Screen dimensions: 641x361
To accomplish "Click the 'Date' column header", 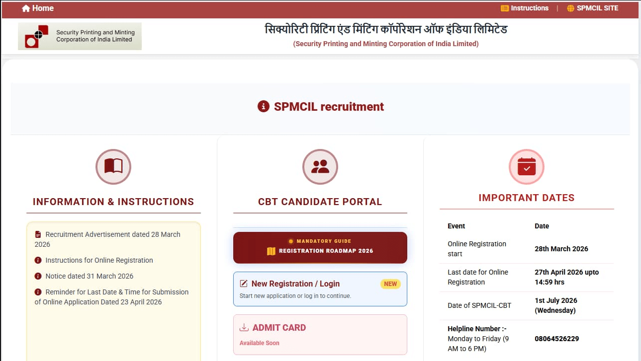I will tap(542, 226).
